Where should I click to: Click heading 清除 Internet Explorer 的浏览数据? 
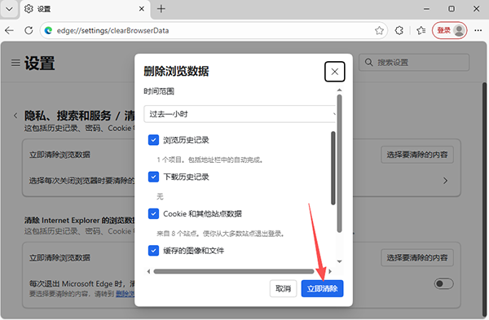tap(79, 221)
